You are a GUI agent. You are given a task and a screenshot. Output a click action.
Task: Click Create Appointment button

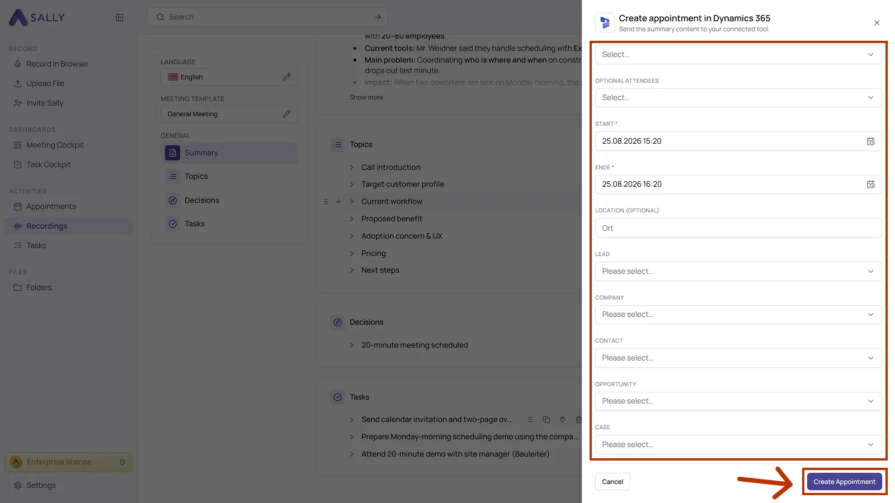coord(844,482)
